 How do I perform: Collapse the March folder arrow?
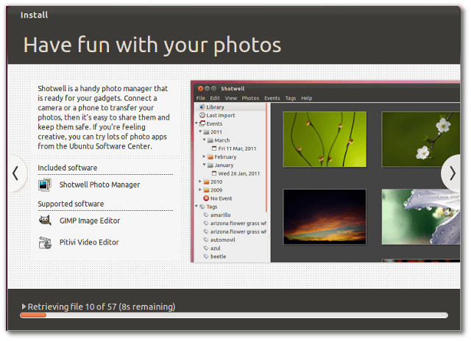coord(205,140)
